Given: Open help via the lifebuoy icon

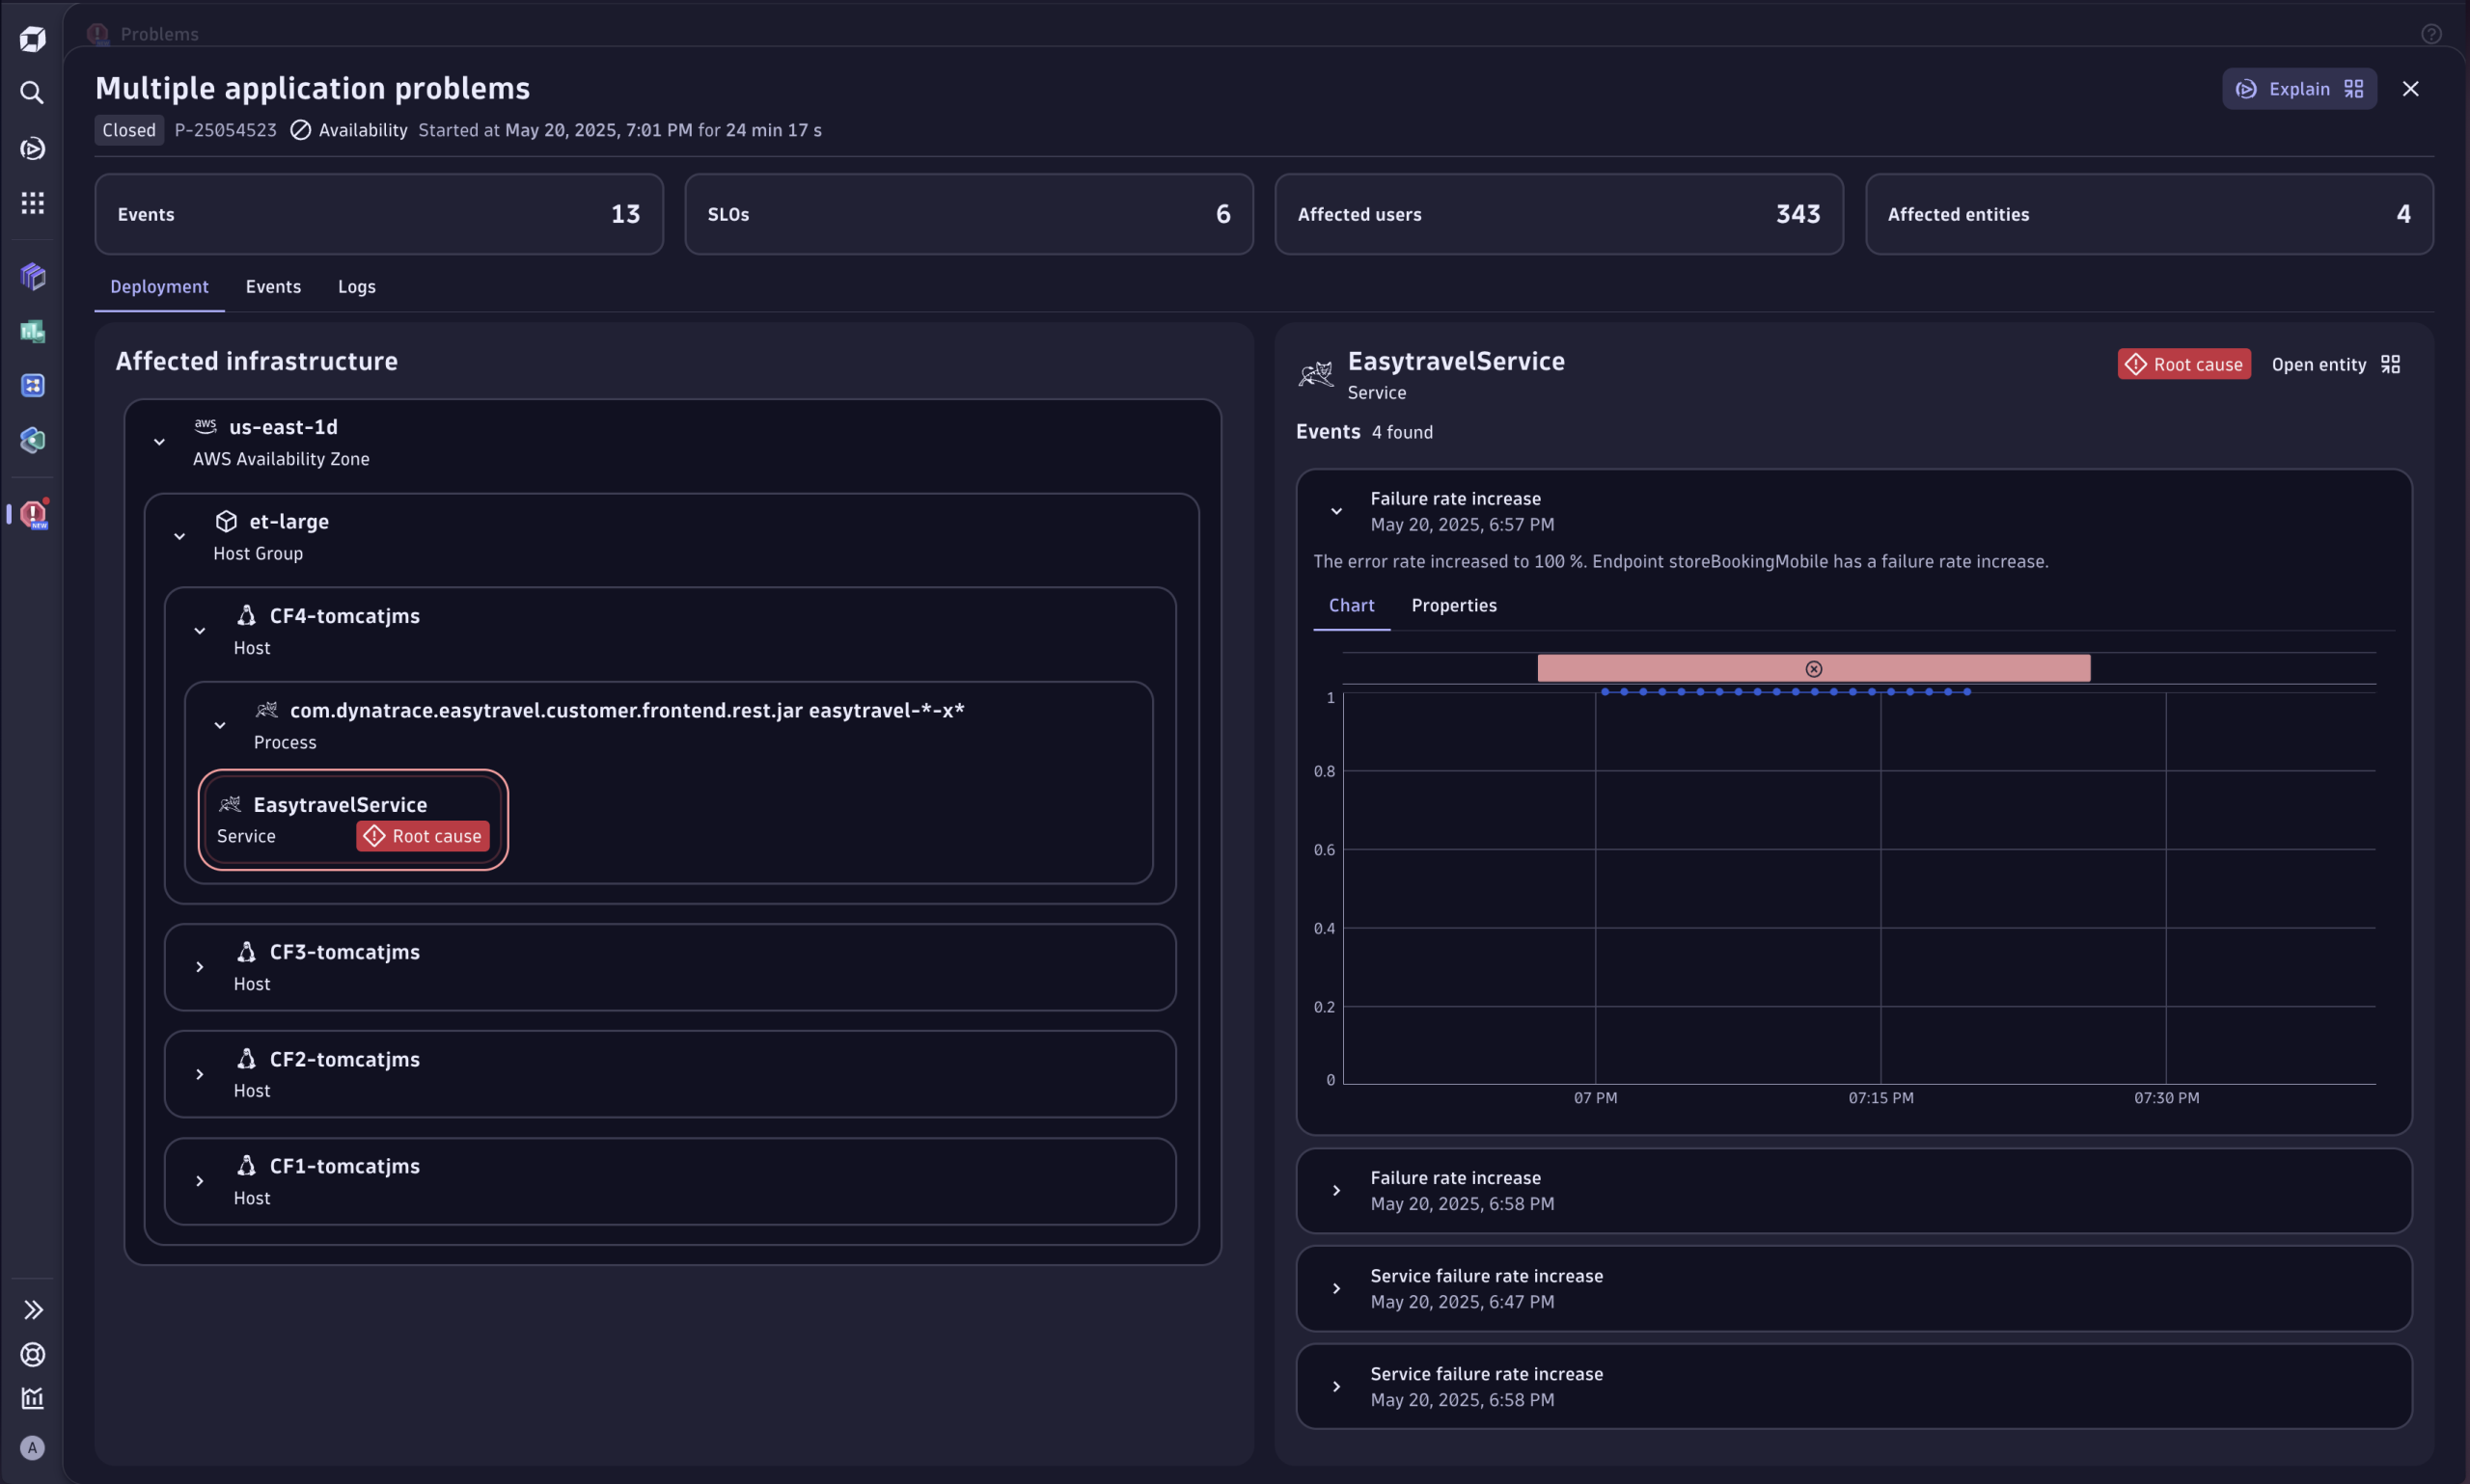Looking at the screenshot, I should [x=32, y=1355].
